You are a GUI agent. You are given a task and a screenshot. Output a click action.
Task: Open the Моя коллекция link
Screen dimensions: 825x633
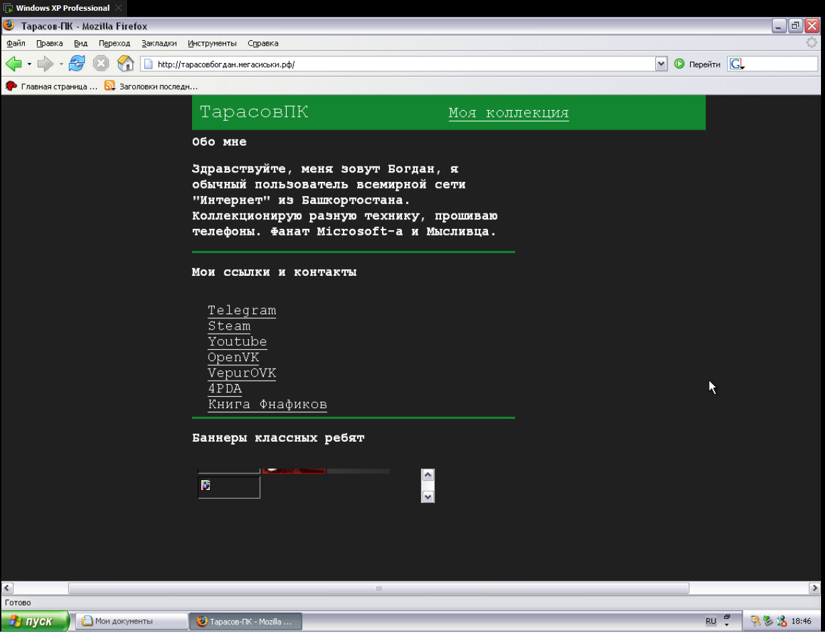508,113
